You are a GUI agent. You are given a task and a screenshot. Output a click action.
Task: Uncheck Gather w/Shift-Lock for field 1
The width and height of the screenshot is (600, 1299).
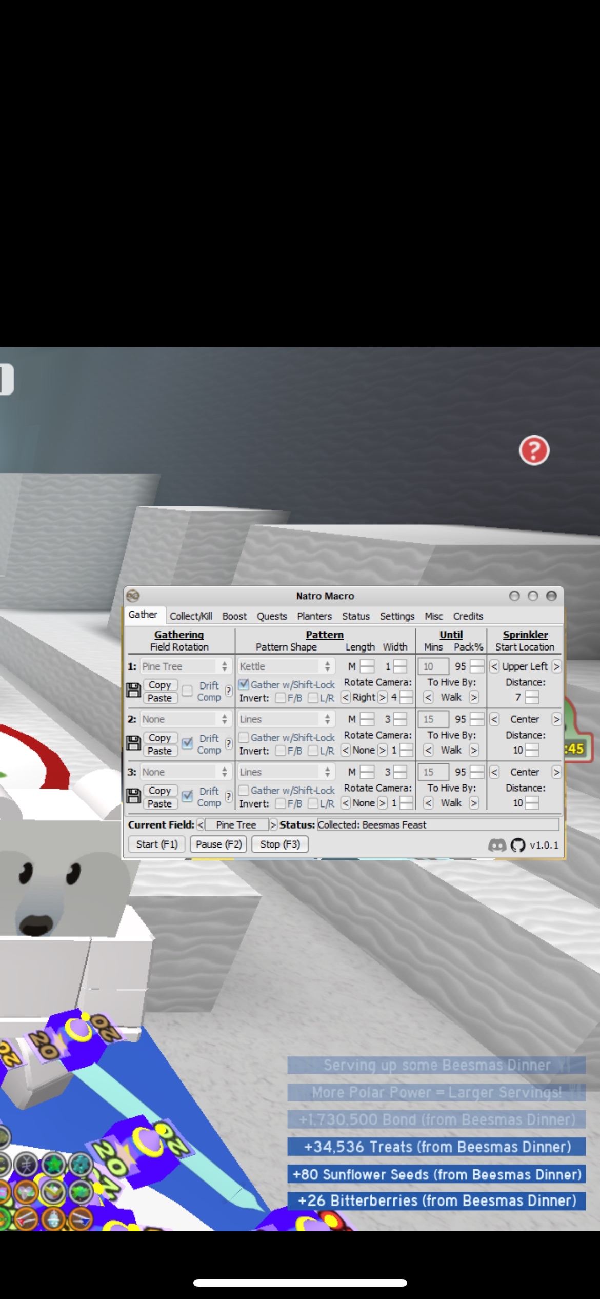(x=244, y=684)
